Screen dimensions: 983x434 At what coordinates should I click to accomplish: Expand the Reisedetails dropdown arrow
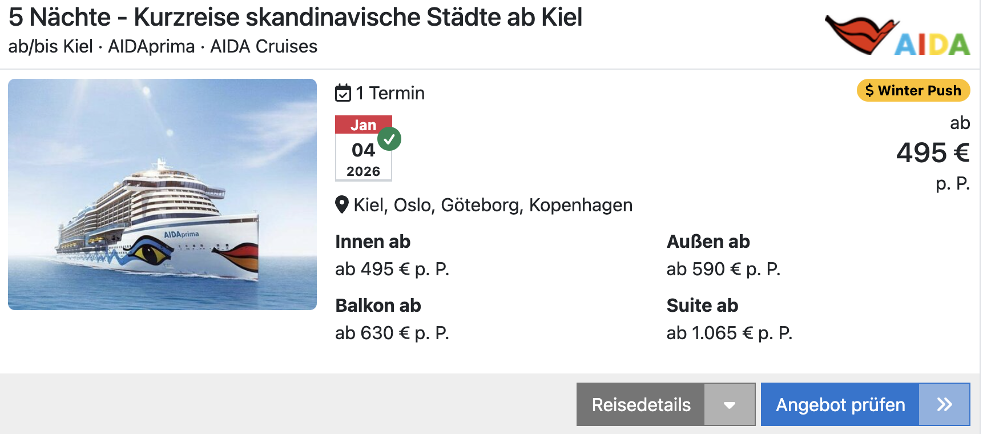coord(729,404)
